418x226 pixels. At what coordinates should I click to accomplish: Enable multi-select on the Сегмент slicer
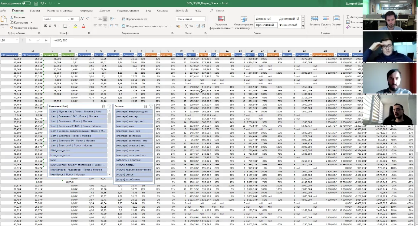(146, 106)
